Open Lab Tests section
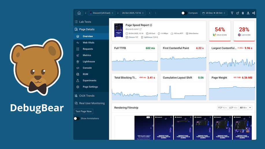The height and width of the screenshot is (149, 265). (x=91, y=22)
